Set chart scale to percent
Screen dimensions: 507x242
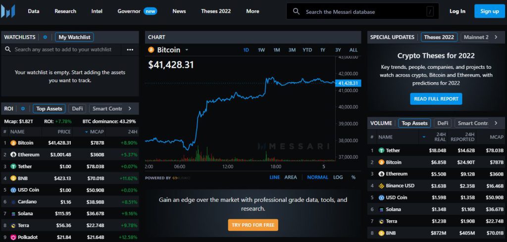point(354,177)
